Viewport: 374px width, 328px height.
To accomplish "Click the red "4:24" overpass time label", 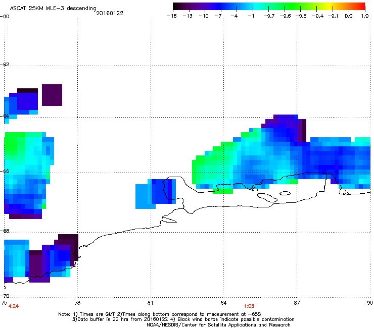I will [x=14, y=306].
